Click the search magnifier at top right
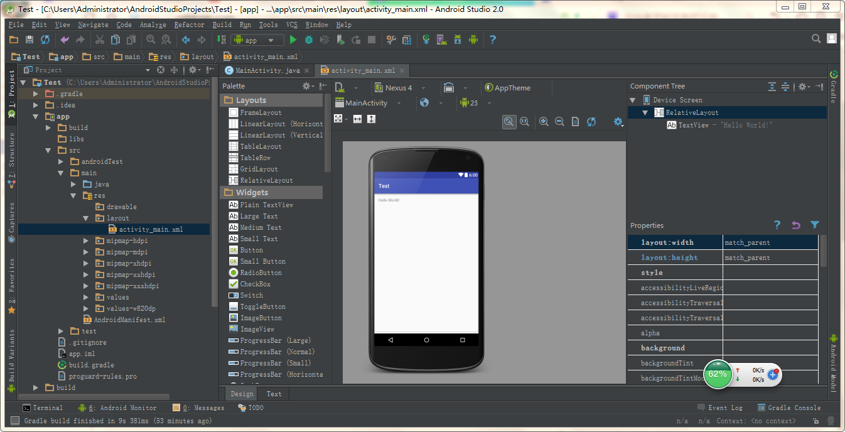845x432 pixels. [x=816, y=39]
